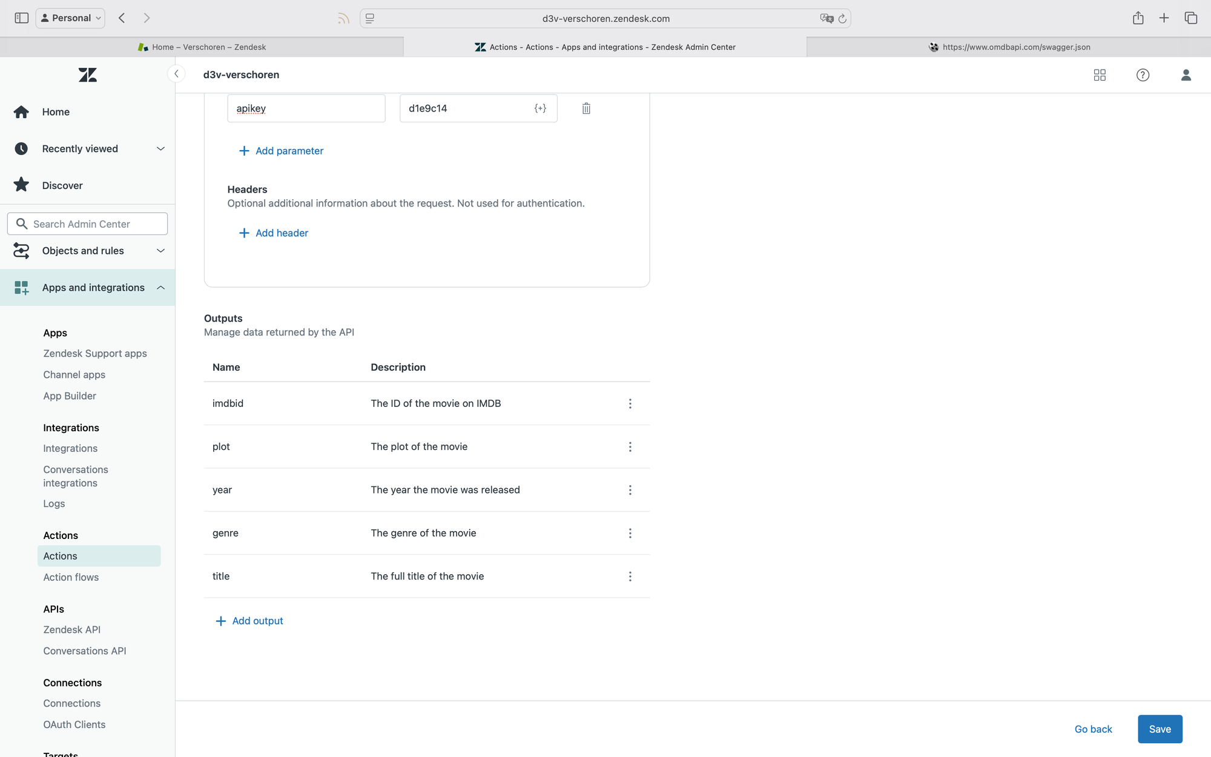Click Add parameter link
Screen dimensions: 1211x757
click(x=282, y=151)
